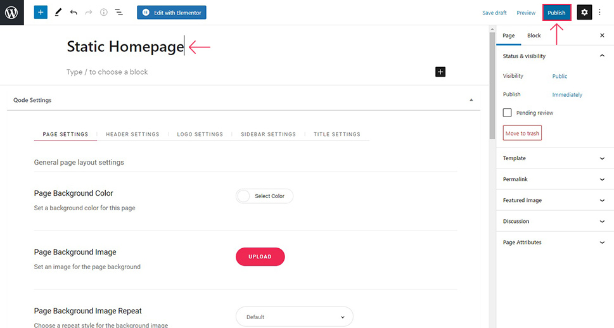Open the Background Image Repeat dropdown
Viewport: 614px width, 328px height.
294,317
